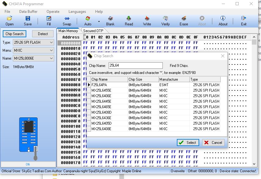Screen dimensions: 261x179
Task: Open the Data Buffer menu
Action: tap(28, 12)
